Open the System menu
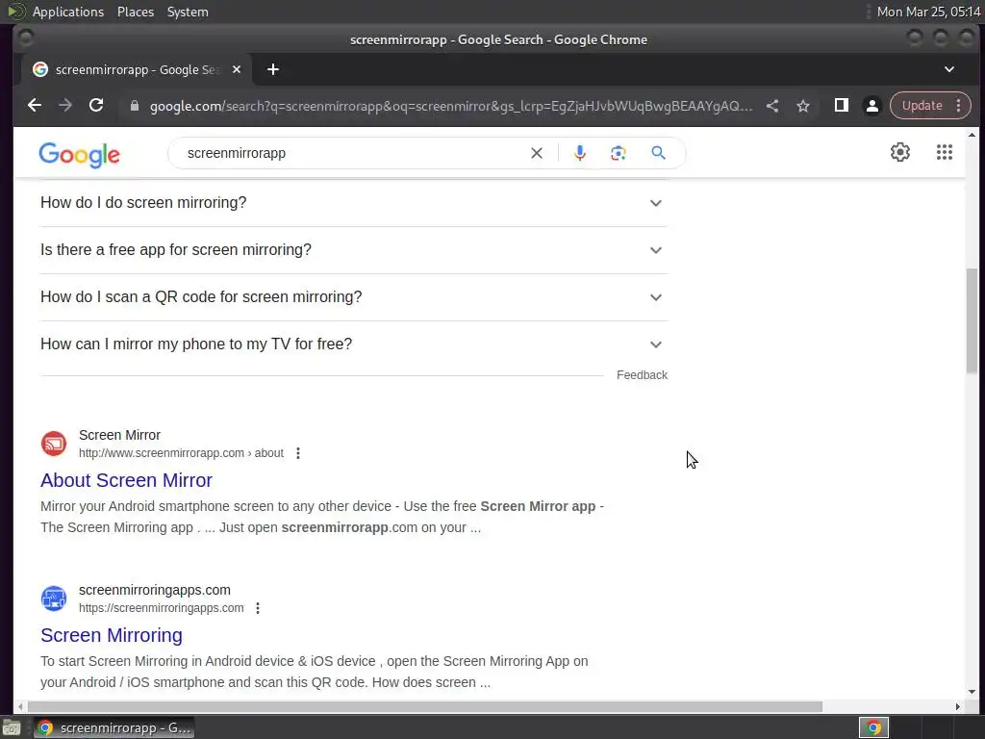This screenshot has width=985, height=739. [188, 12]
